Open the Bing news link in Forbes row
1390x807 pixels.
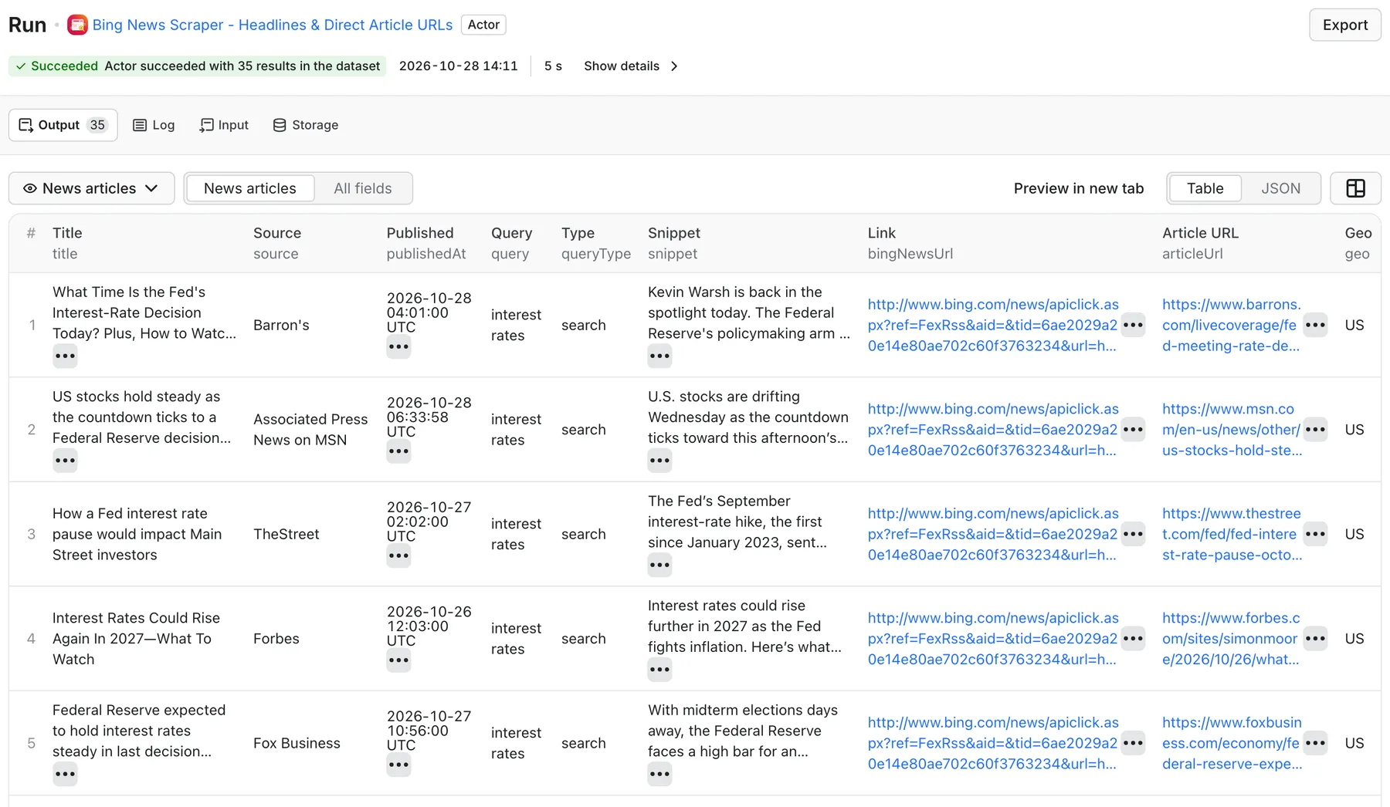pos(993,639)
